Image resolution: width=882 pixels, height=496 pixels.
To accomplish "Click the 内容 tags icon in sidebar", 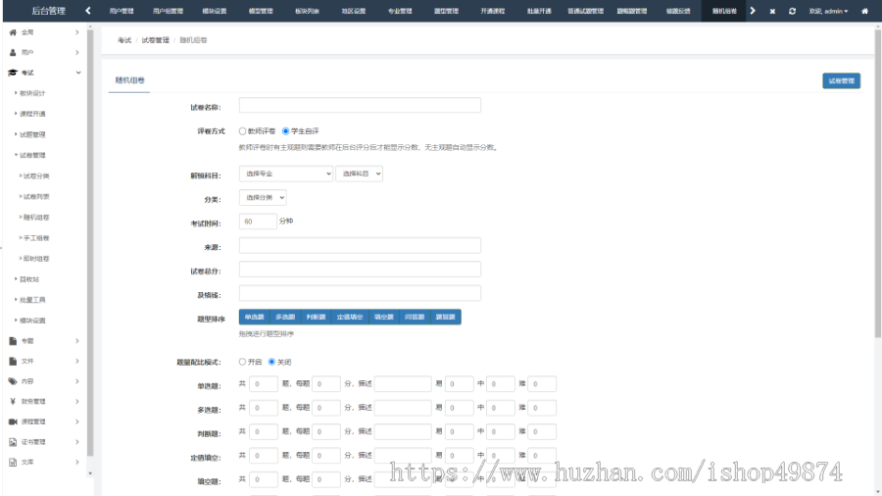I will [13, 381].
